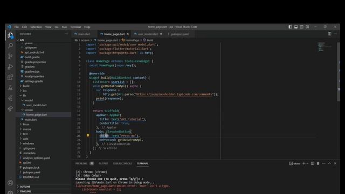The image size is (345, 194).
Task: Open editor More Actions ellipsis
Action: click(335, 34)
